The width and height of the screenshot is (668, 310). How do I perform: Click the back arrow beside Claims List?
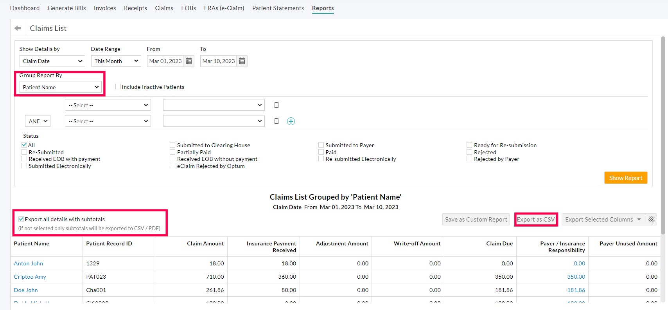(18, 28)
